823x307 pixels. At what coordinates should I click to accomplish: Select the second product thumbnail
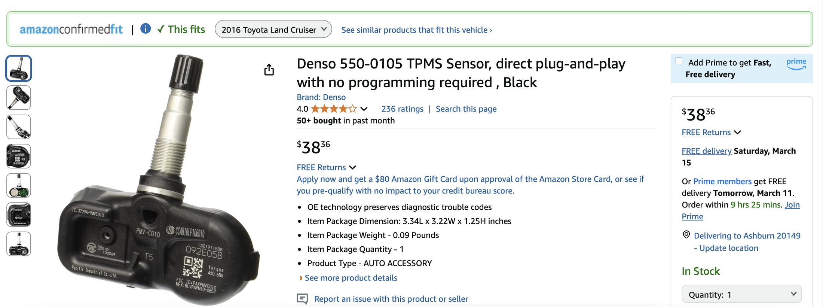coord(19,98)
